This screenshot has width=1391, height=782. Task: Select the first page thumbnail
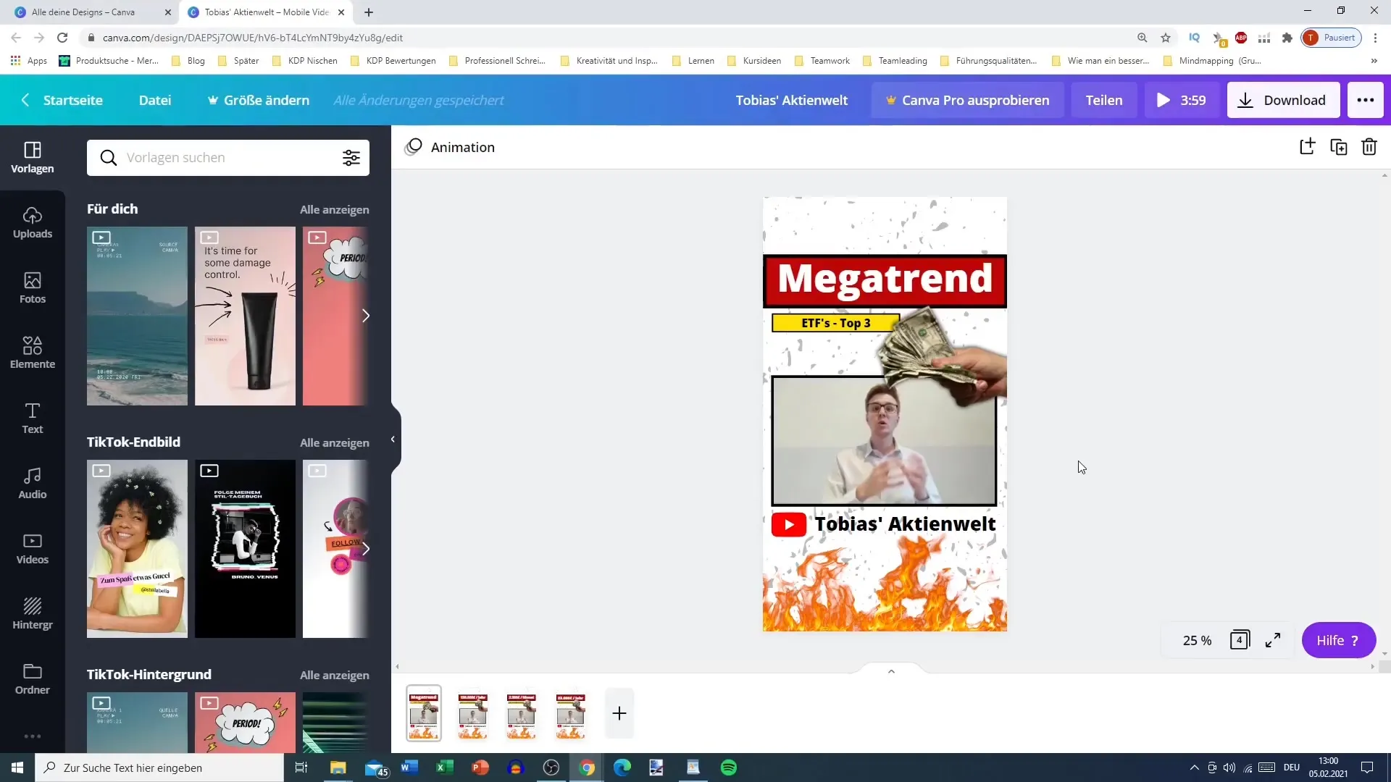(x=424, y=713)
